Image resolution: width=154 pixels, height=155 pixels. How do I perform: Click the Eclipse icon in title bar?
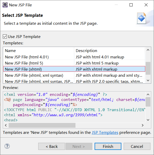(5, 5)
